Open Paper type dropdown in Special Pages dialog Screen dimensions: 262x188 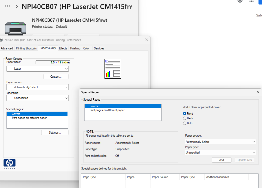[220, 153]
